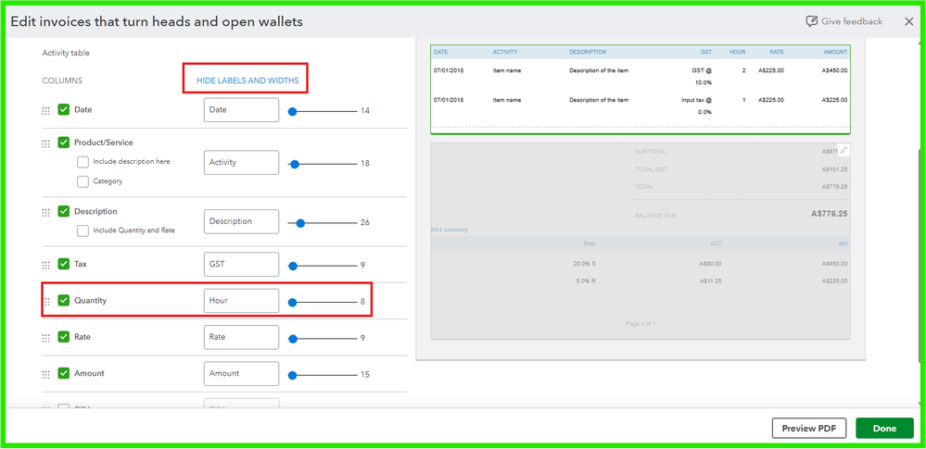926x449 pixels.
Task: Click the pencil edit icon in preview
Action: 844,151
